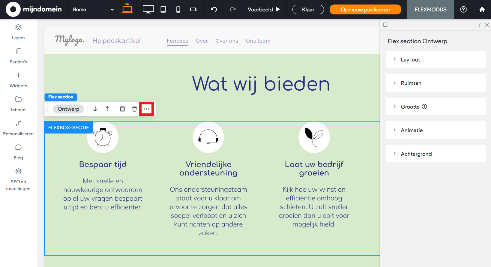The width and height of the screenshot is (491, 267).
Task: Open SEO en instellingen
Action: pyautogui.click(x=18, y=179)
